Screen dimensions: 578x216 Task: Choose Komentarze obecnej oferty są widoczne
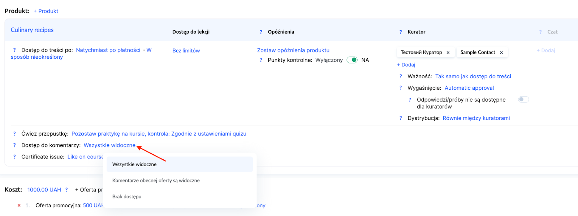coord(156,180)
